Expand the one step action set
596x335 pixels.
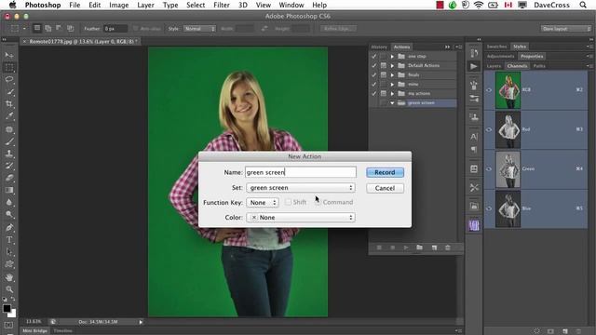pos(392,56)
